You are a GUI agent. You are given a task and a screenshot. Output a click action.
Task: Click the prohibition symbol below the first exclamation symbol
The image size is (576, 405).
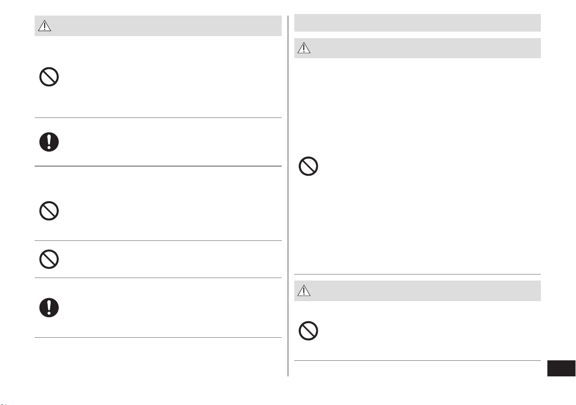(x=49, y=211)
